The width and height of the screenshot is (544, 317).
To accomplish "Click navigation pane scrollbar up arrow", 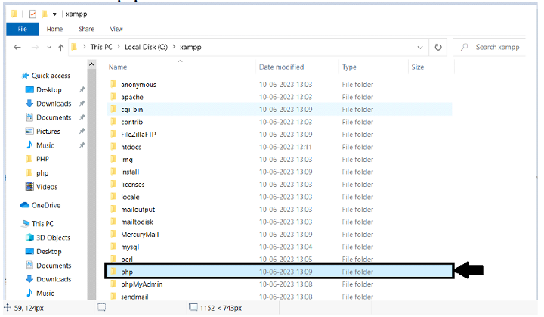I will [x=91, y=64].
